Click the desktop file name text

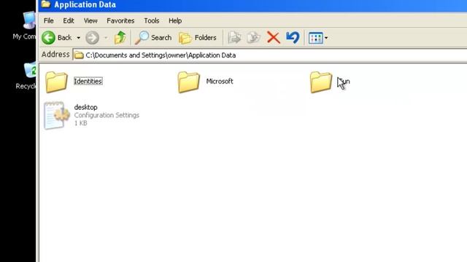[86, 107]
